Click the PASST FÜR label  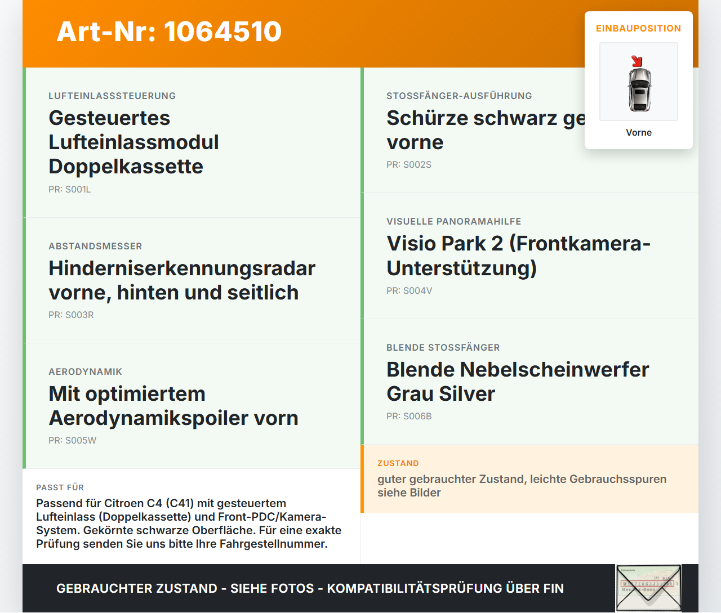point(60,487)
